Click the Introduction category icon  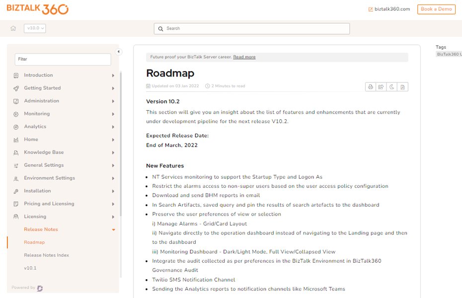[16, 75]
